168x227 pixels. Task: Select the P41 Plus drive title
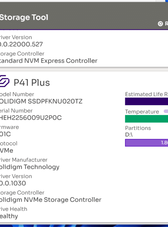click(32, 83)
